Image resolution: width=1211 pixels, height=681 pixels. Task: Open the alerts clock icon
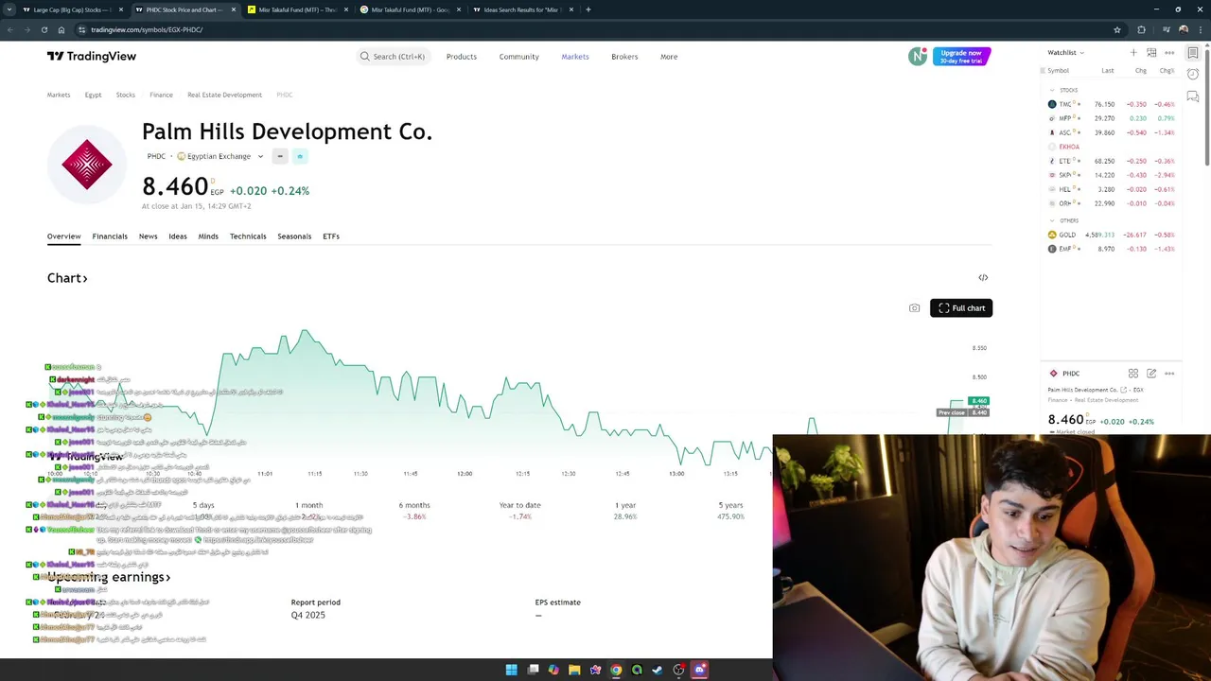tap(1193, 76)
